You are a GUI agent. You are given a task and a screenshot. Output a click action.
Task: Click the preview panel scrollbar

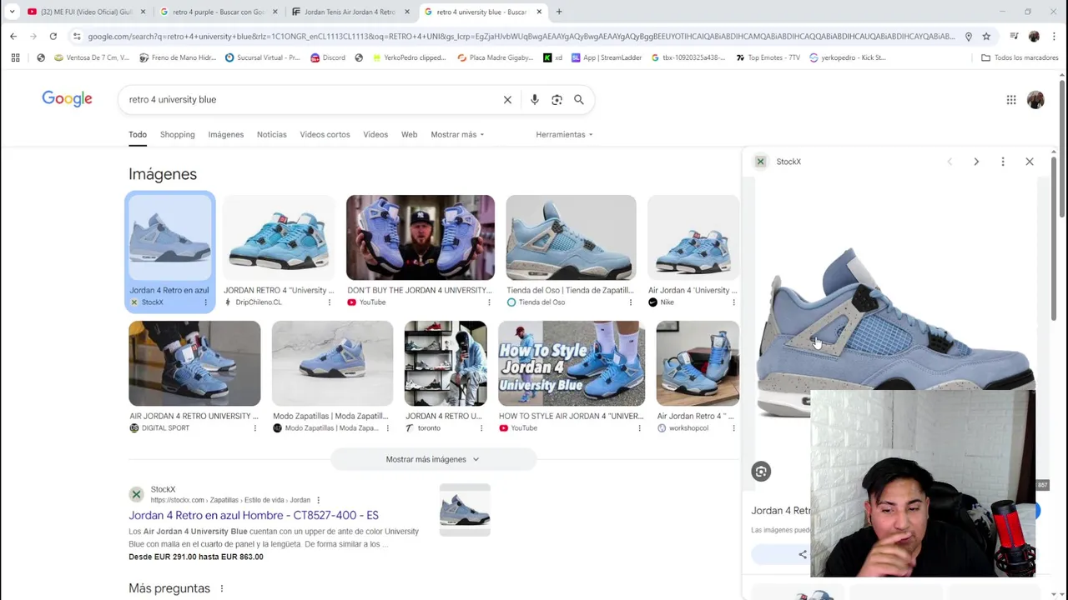coord(1054,237)
